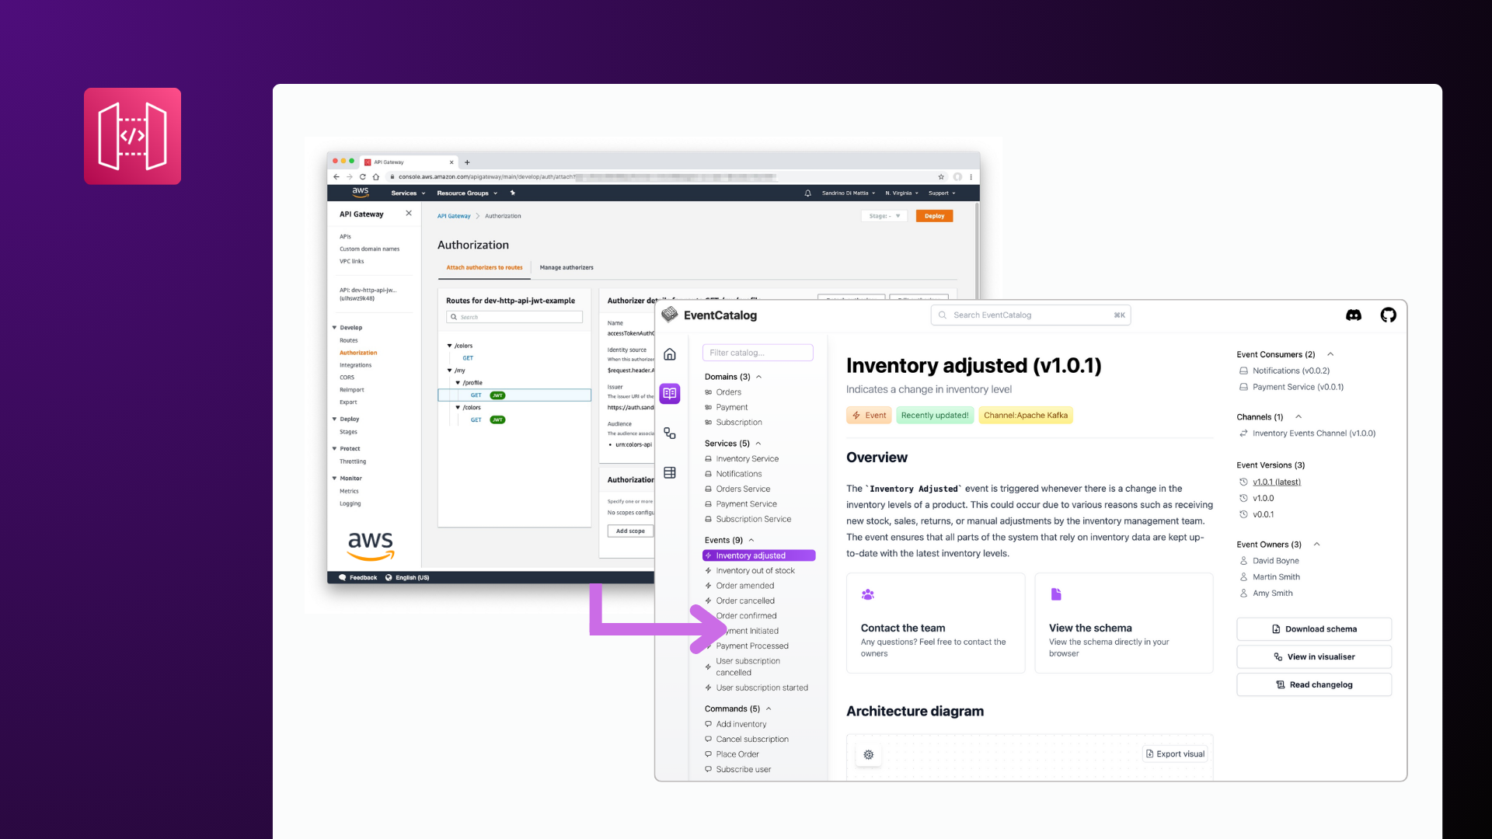This screenshot has width=1492, height=839.
Task: Click the EventCatalog schema grid icon
Action: [x=671, y=472]
